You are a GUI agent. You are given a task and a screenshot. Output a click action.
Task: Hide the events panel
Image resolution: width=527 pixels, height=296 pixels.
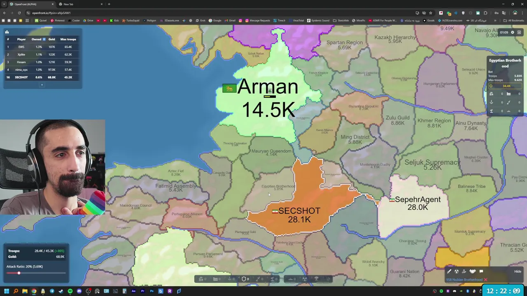[x=518, y=271]
